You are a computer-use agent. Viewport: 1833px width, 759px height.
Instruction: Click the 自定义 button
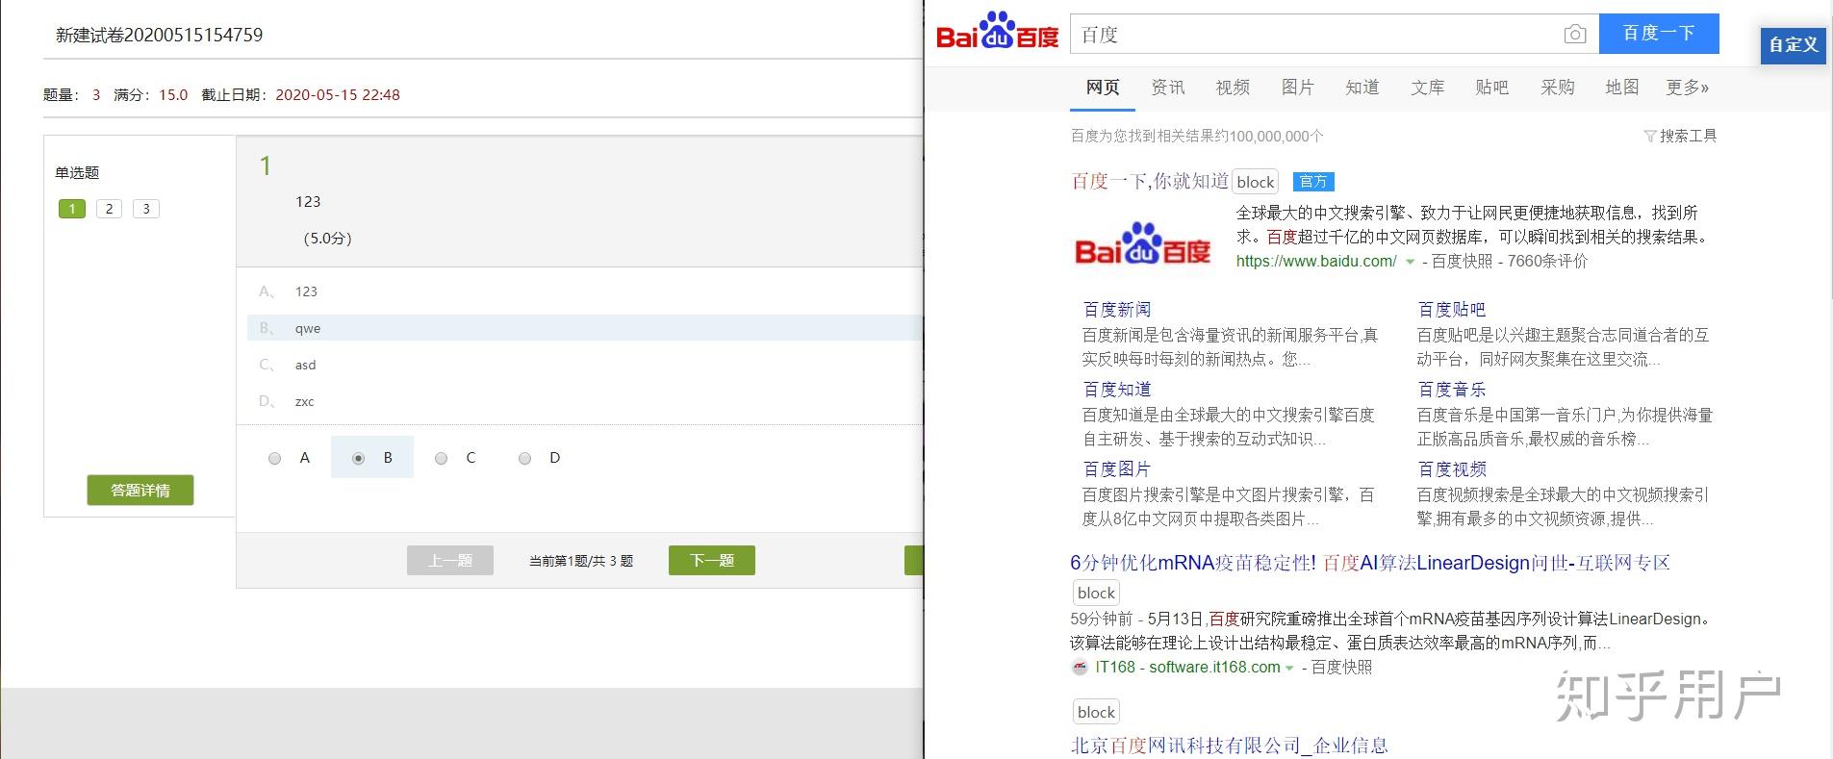[x=1794, y=45]
